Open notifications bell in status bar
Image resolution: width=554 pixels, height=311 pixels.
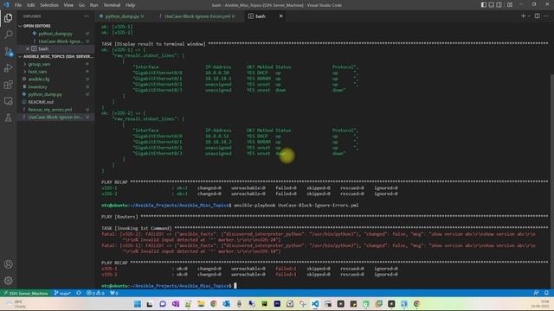pyautogui.click(x=546, y=293)
